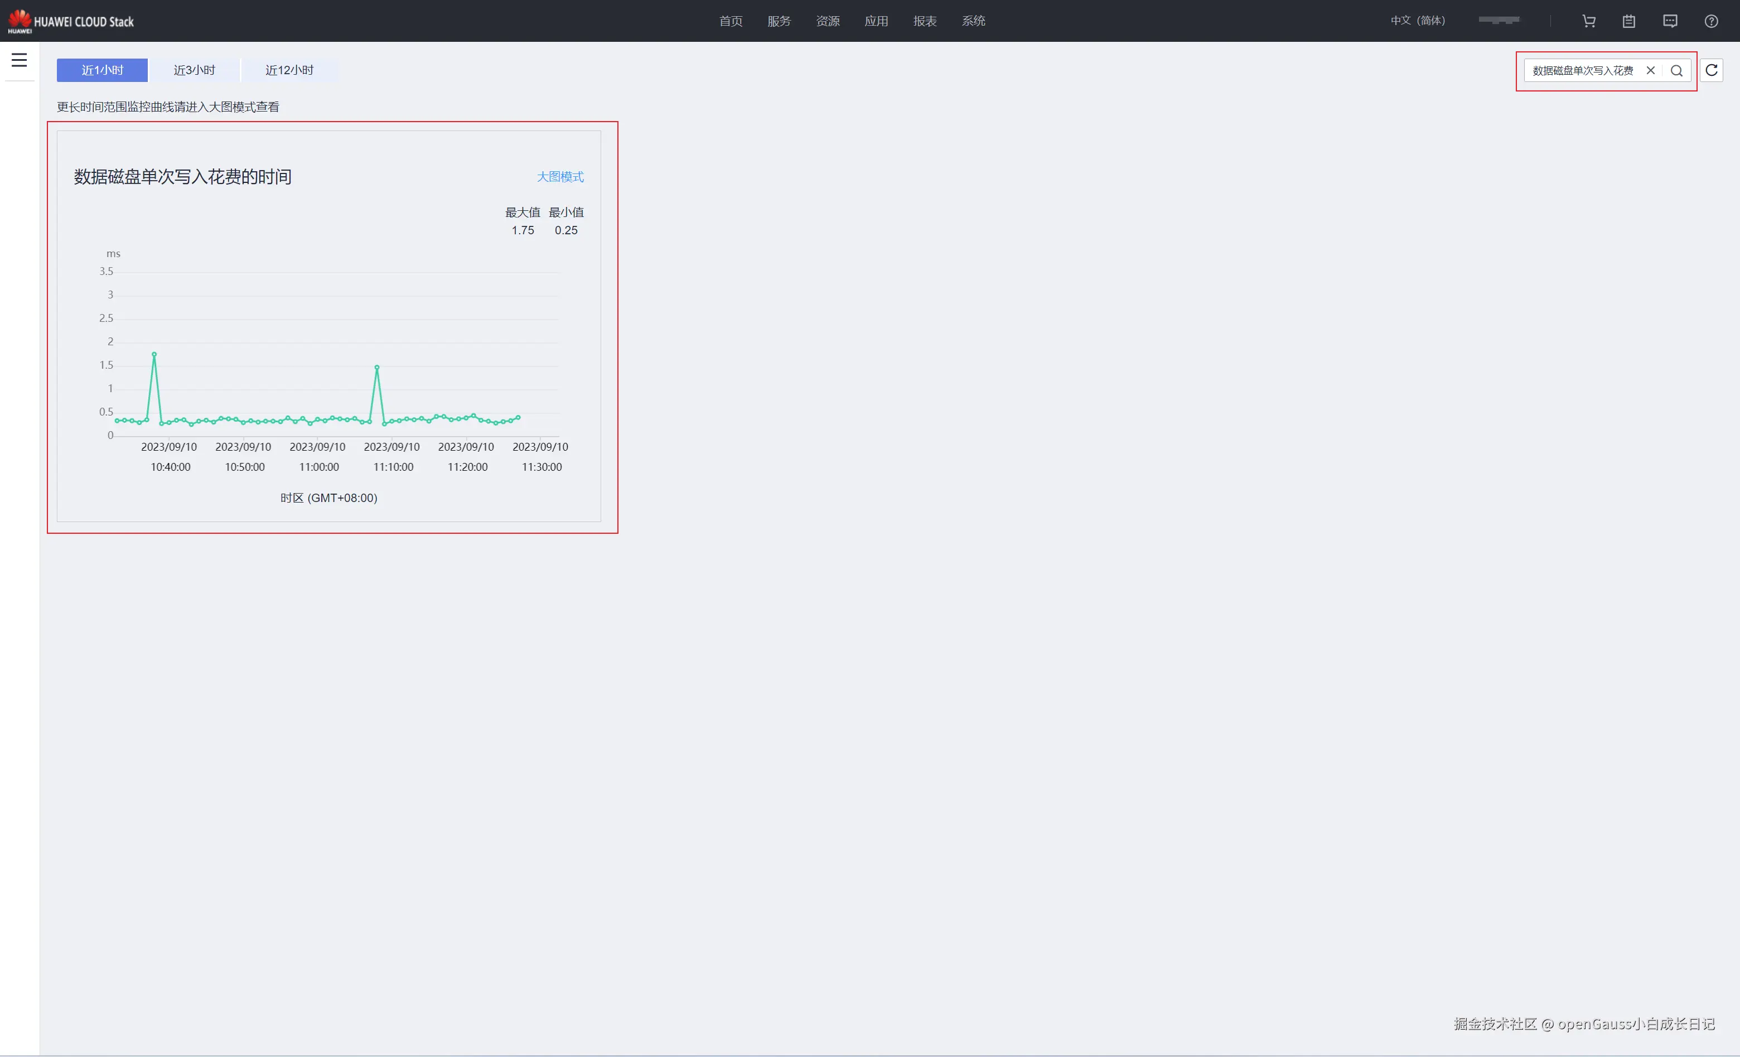Clear the search box text
The image size is (1740, 1057).
(1650, 71)
